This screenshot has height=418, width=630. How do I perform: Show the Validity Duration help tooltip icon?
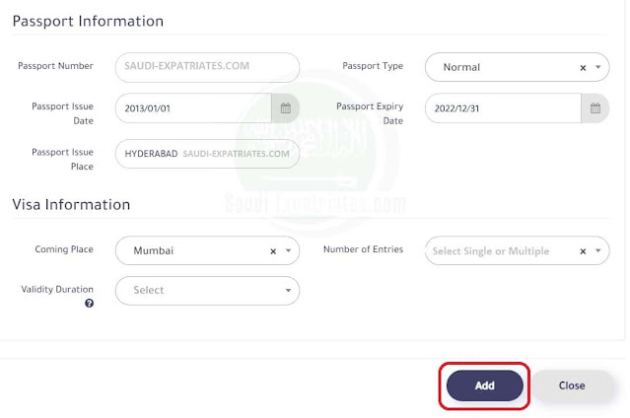(x=89, y=304)
